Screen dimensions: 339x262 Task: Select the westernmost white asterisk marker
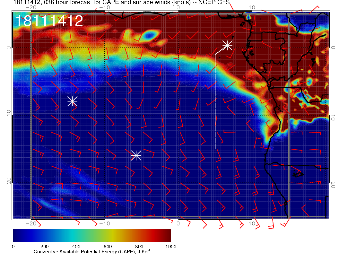click(x=72, y=101)
